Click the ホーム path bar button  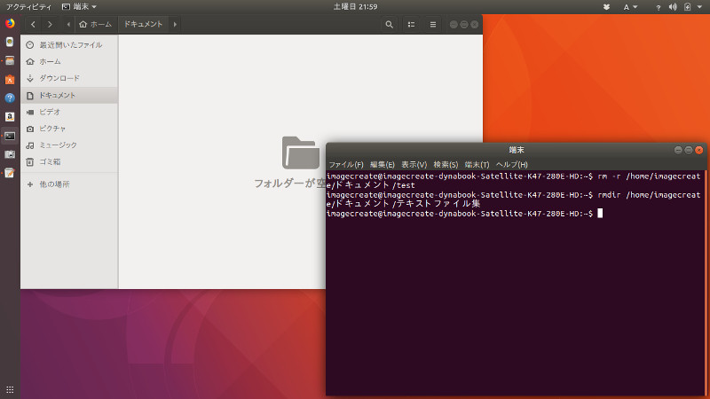(95, 25)
